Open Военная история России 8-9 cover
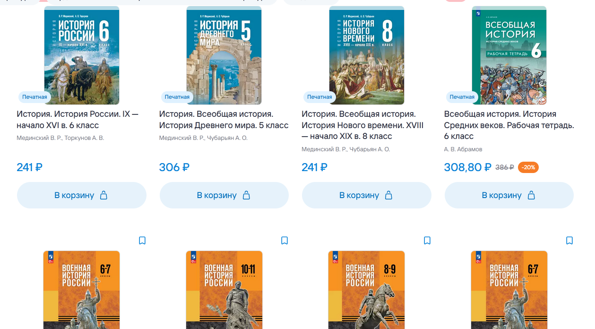This screenshot has width=595, height=329. [x=367, y=290]
